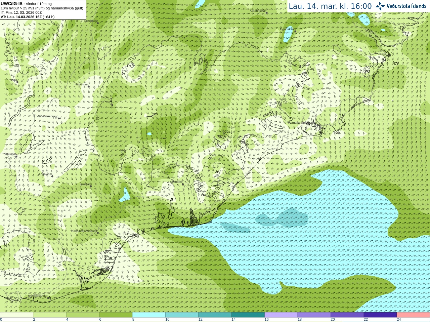Pick the 14–16 m/s dark teal swatch

pos(248,315)
